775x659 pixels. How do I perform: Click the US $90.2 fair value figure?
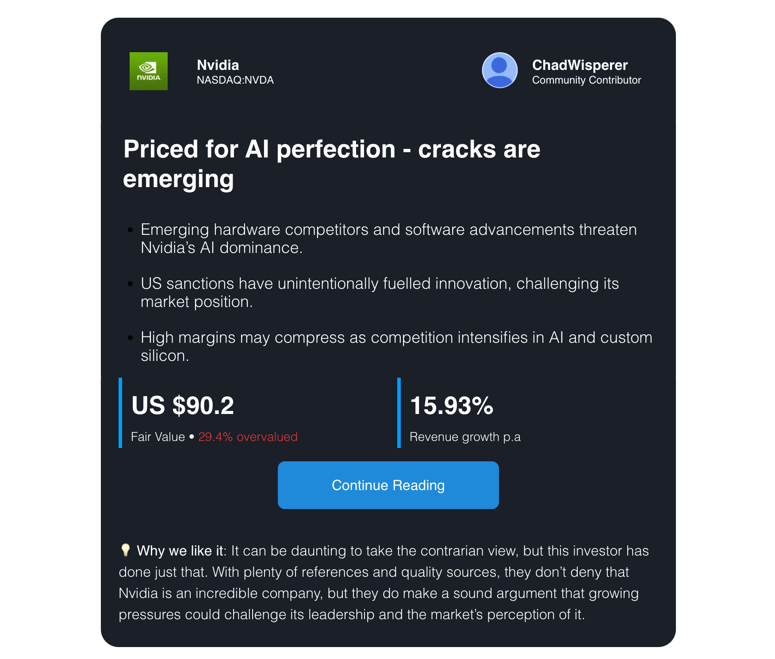click(x=183, y=406)
